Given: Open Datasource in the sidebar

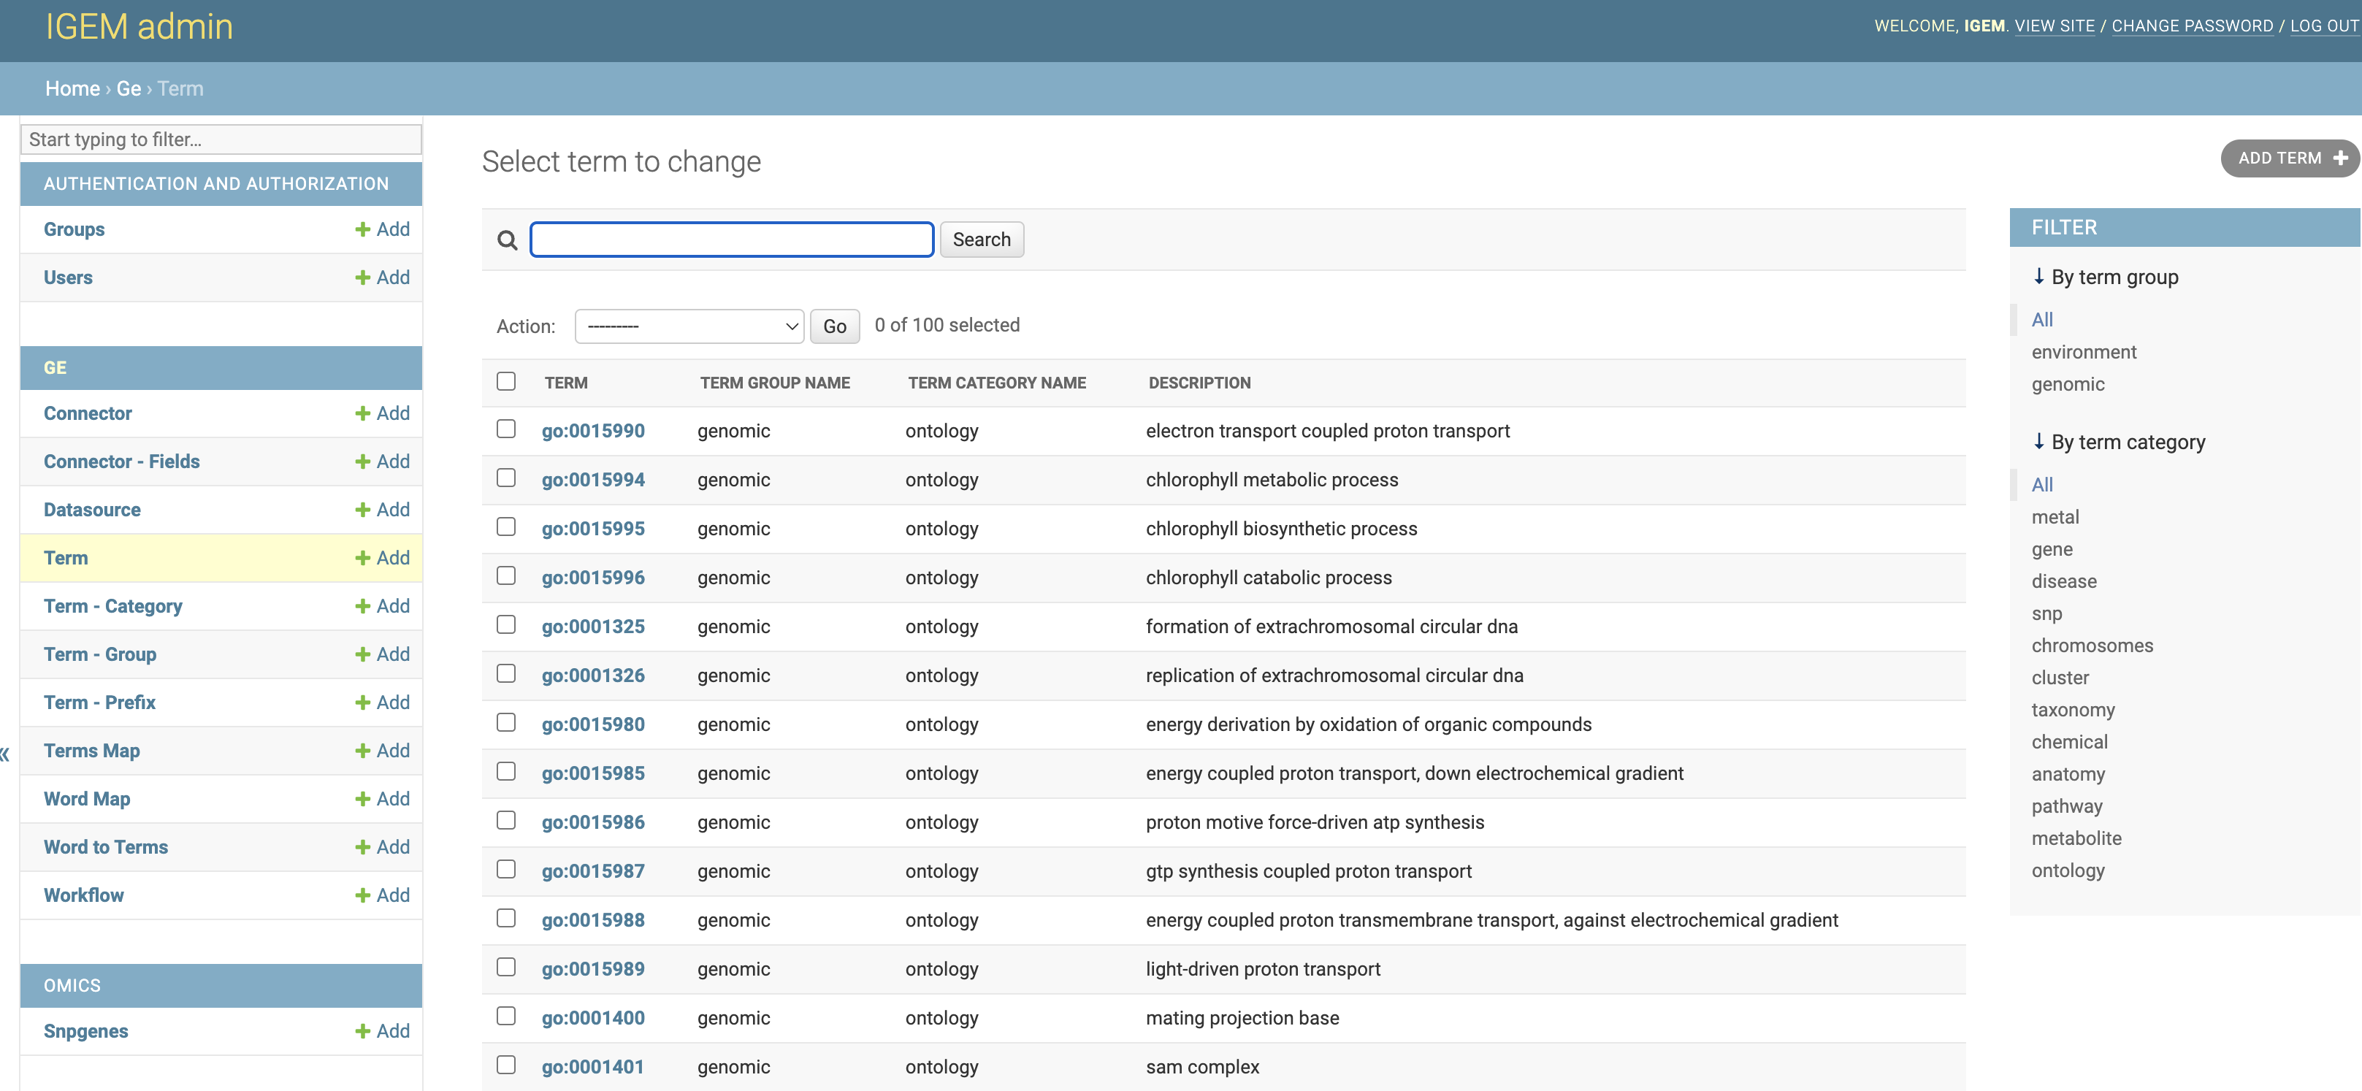Looking at the screenshot, I should tap(93, 510).
